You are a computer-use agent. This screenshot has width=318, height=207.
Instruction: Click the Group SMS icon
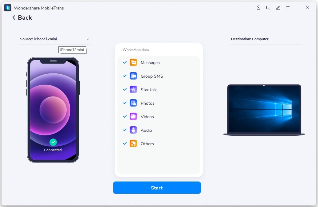[x=133, y=76]
